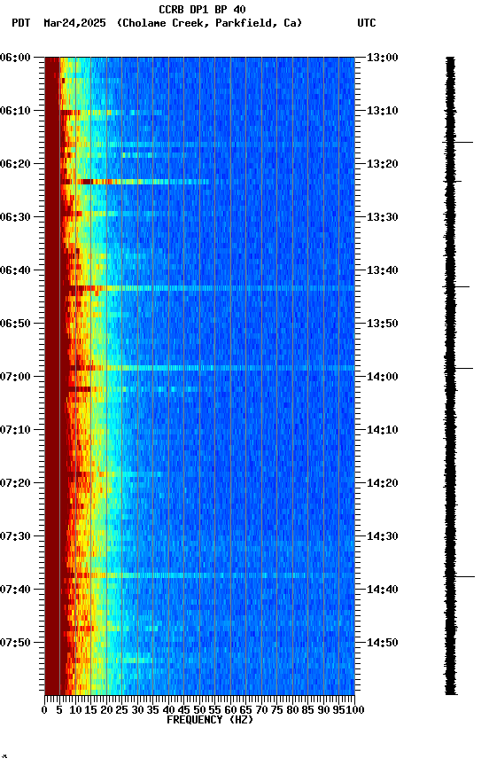Click the 06:50 PDT time label
The image size is (489, 766).
click(15, 324)
